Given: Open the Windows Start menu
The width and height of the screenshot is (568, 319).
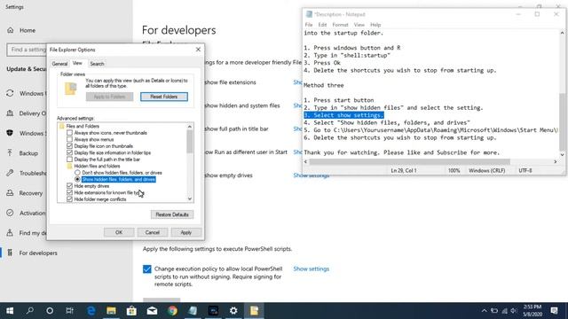Looking at the screenshot, I should [10, 311].
